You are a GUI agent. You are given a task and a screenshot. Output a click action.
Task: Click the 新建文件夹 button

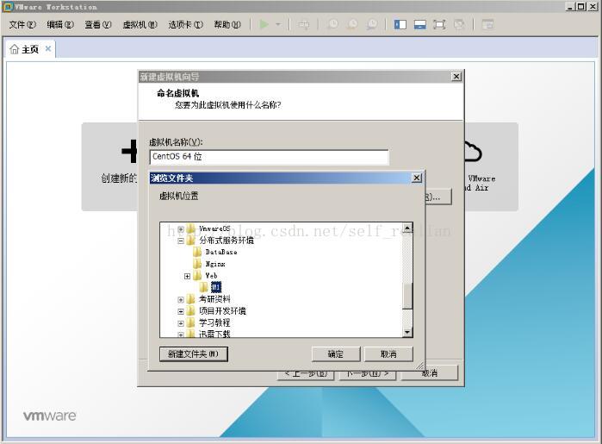(194, 354)
